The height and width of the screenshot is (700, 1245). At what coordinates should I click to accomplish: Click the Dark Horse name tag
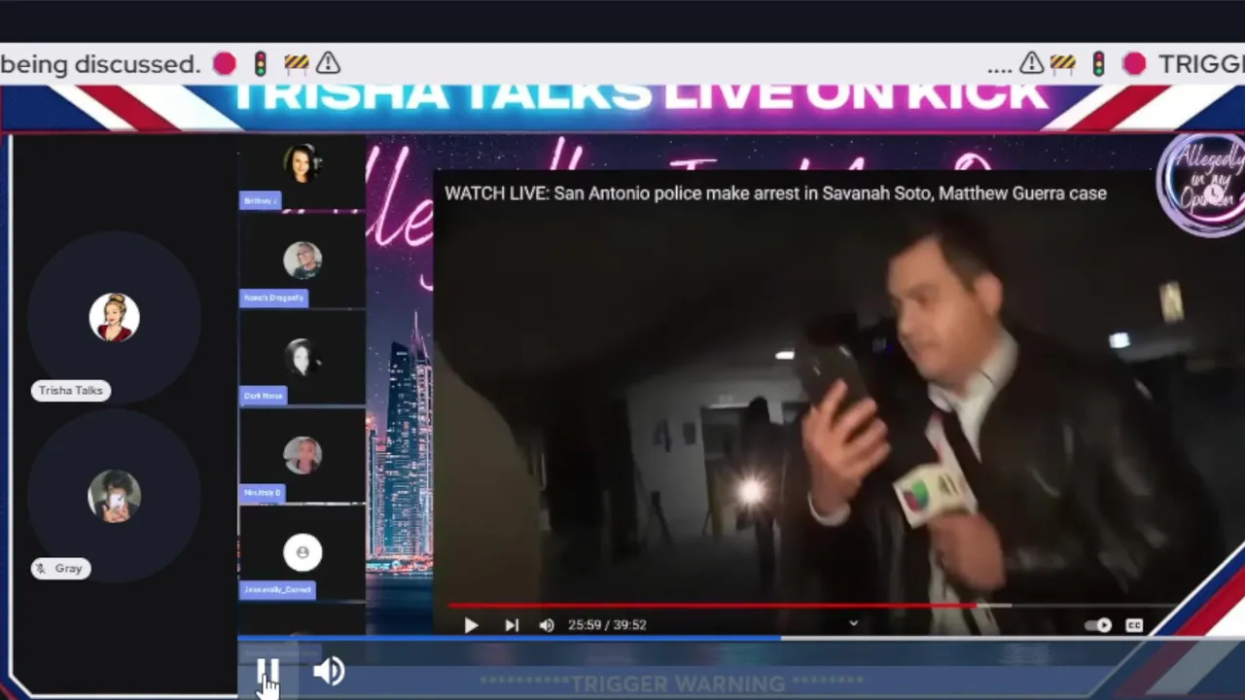point(263,396)
